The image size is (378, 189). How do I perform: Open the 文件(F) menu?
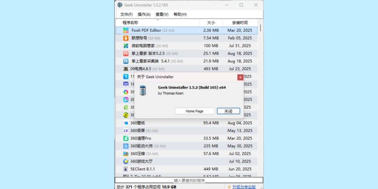[x=126, y=14]
